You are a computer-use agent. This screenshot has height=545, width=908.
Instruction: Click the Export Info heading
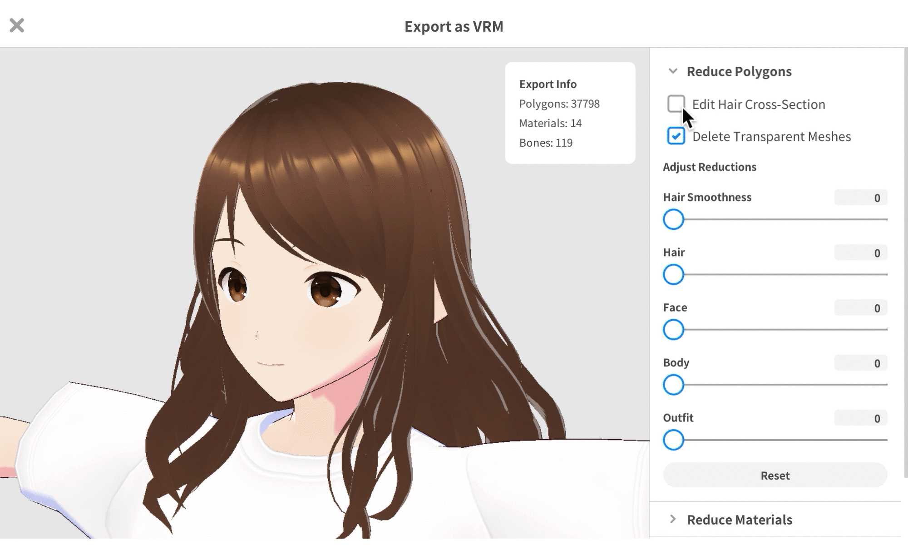point(548,84)
